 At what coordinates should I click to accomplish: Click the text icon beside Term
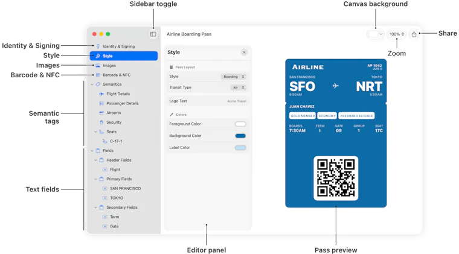point(105,217)
